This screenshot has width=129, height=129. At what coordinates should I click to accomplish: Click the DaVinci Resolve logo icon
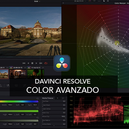[x=62, y=63]
